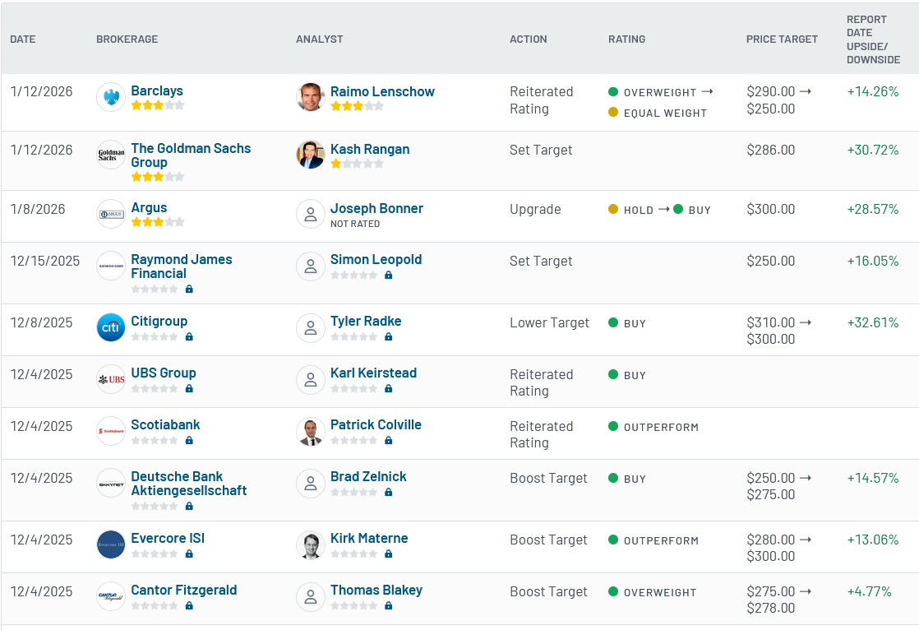Click the Barclays three-star rating
919x630 pixels.
(x=158, y=105)
